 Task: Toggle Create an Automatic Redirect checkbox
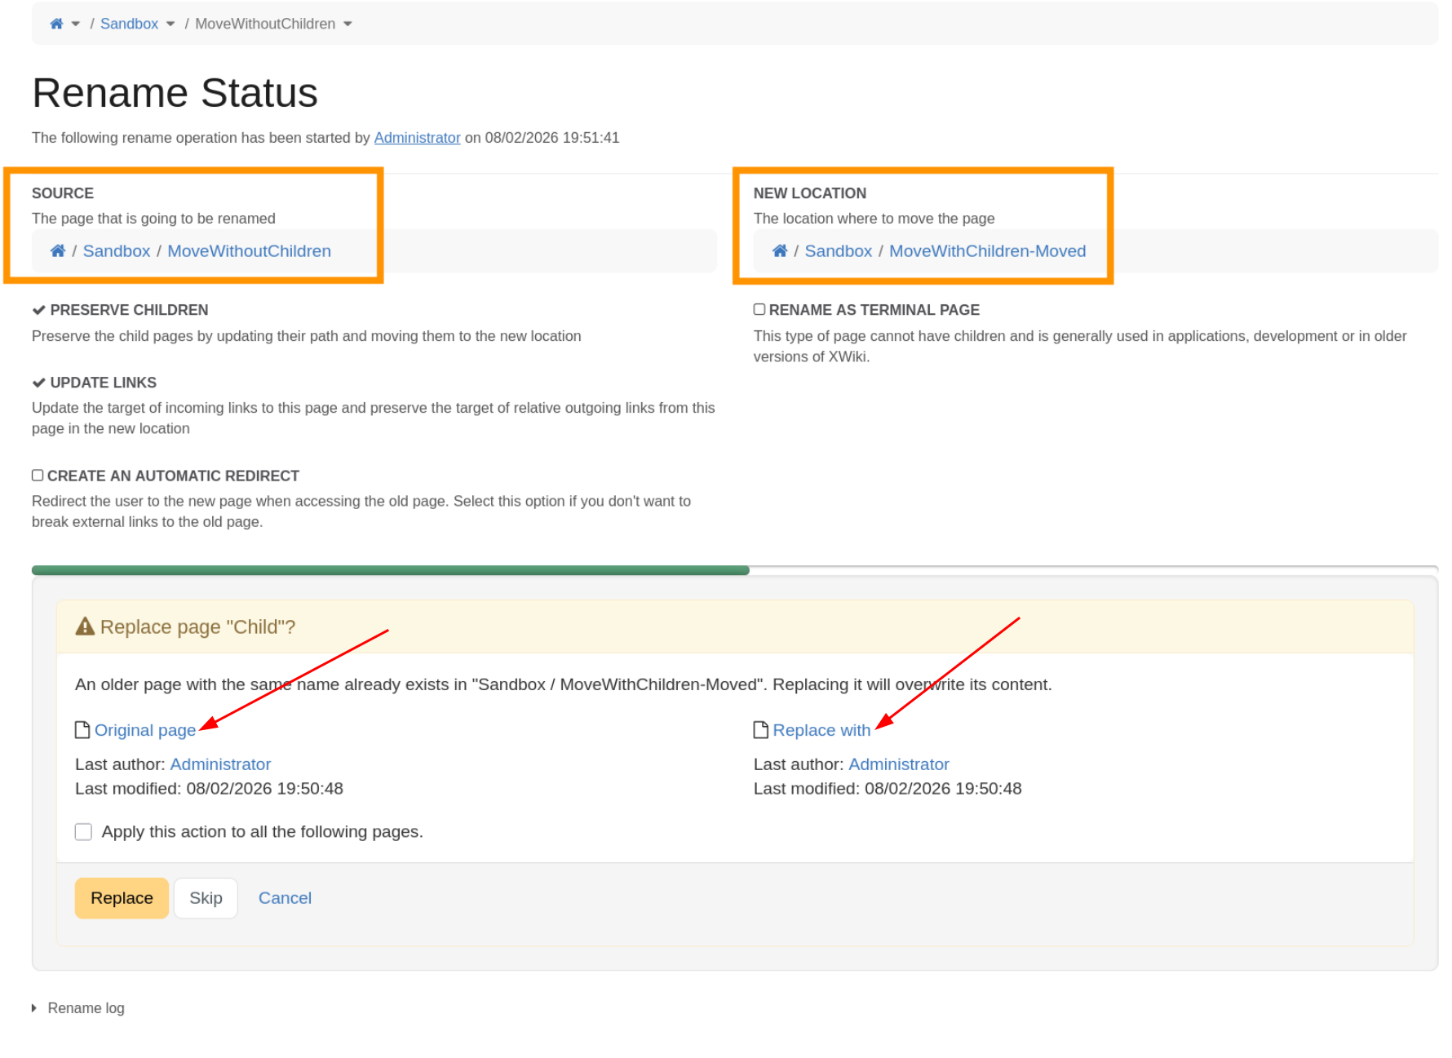38,476
